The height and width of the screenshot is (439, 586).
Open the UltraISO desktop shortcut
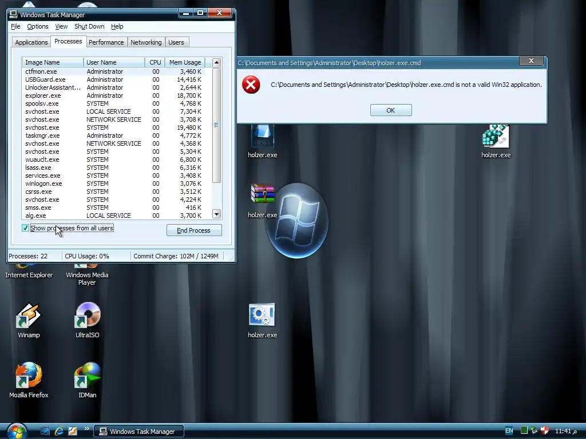(x=88, y=320)
